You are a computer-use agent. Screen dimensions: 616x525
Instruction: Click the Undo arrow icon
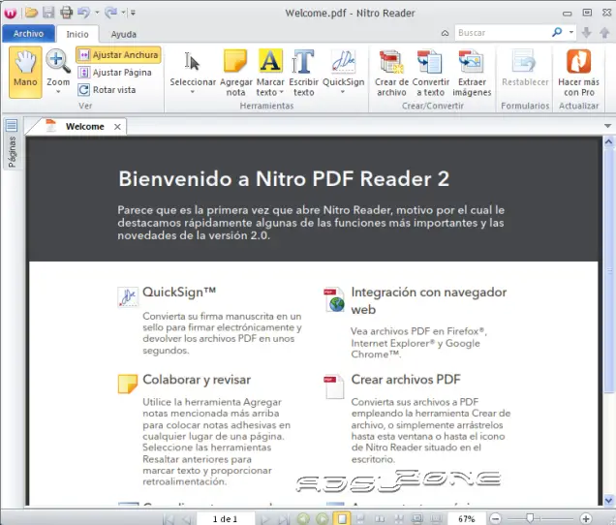pyautogui.click(x=83, y=13)
